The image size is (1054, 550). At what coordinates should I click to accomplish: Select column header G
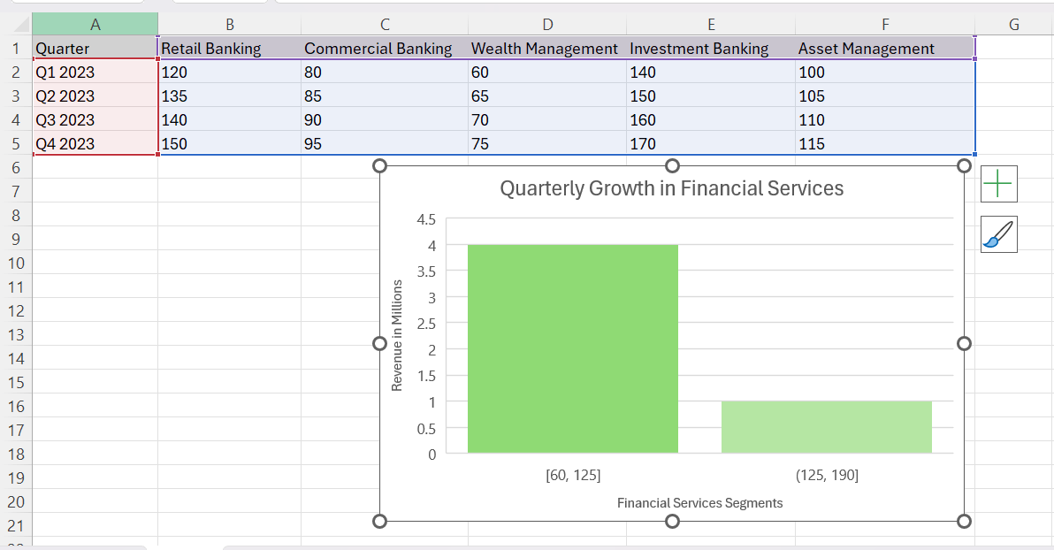1013,23
